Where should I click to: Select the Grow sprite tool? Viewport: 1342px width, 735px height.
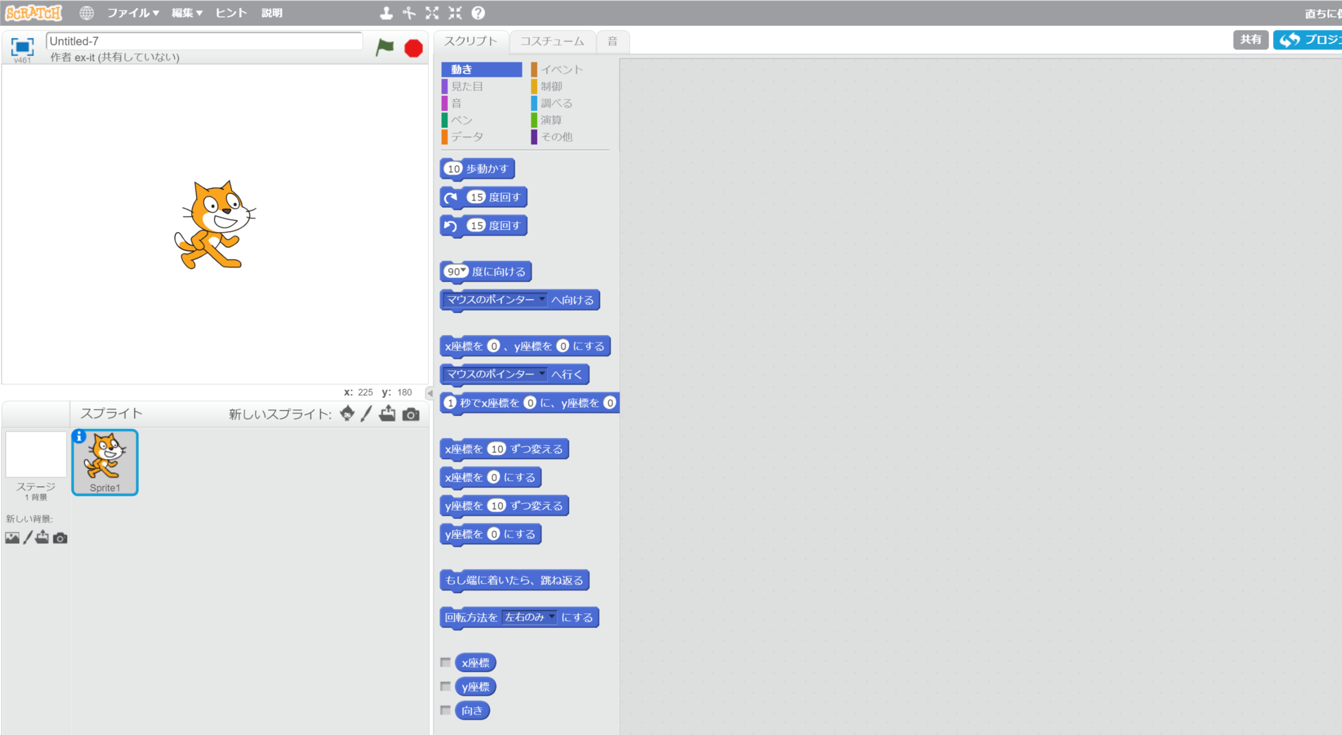(432, 13)
